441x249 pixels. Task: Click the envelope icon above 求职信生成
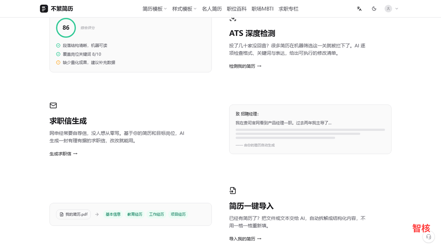click(53, 105)
